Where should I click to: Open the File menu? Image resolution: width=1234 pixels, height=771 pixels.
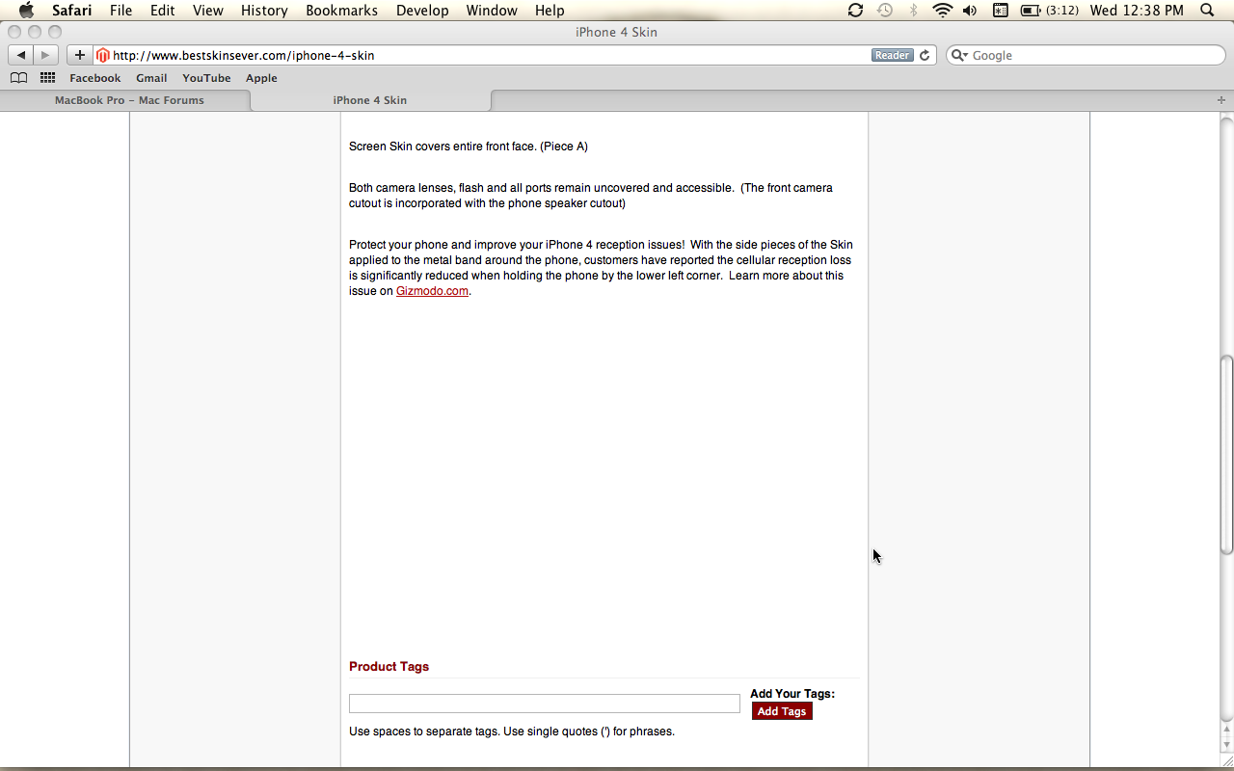click(x=121, y=10)
